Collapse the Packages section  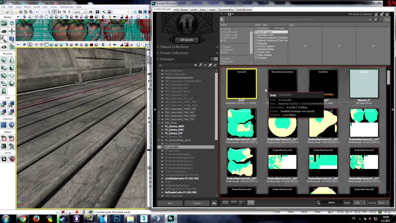click(158, 59)
